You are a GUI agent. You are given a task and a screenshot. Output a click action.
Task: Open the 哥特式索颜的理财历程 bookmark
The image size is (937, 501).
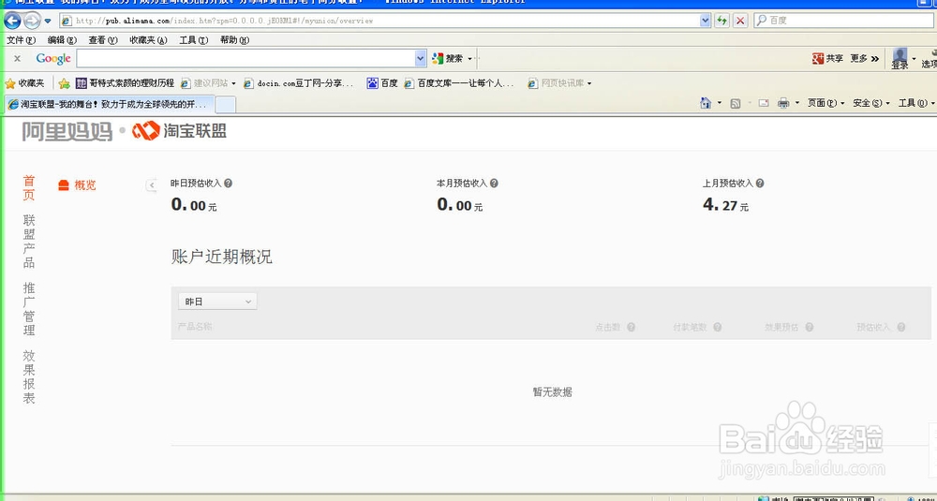pos(125,83)
